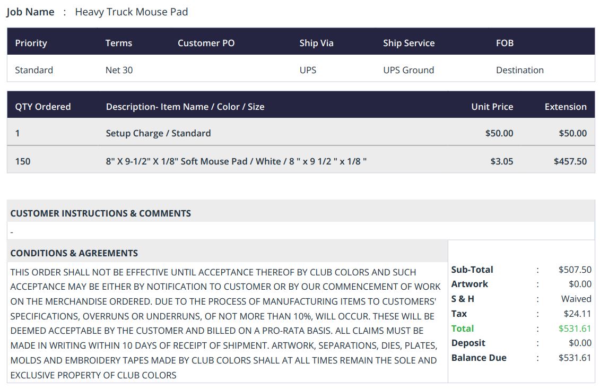The height and width of the screenshot is (389, 600).
Task: Select the QTY Ordered column header
Action: click(x=42, y=107)
